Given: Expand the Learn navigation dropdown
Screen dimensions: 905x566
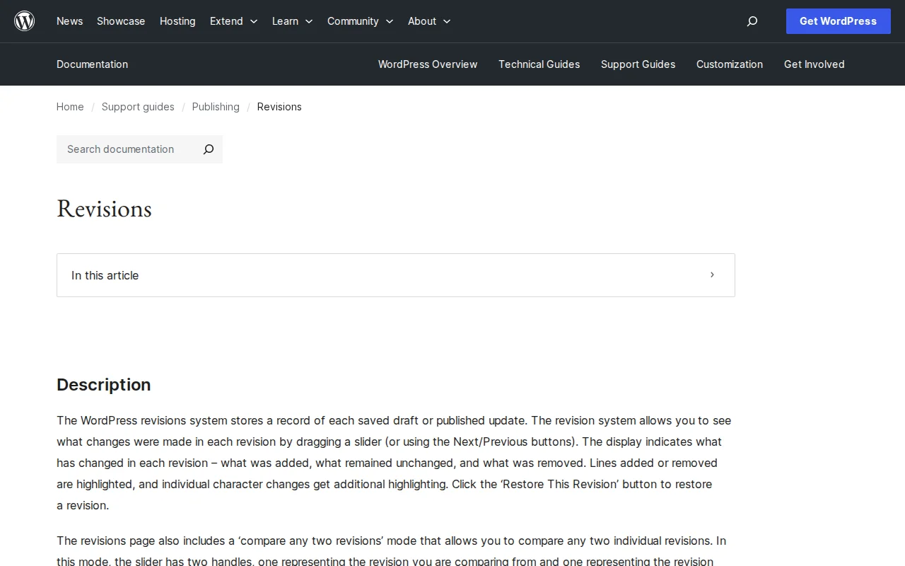Looking at the screenshot, I should (292, 21).
